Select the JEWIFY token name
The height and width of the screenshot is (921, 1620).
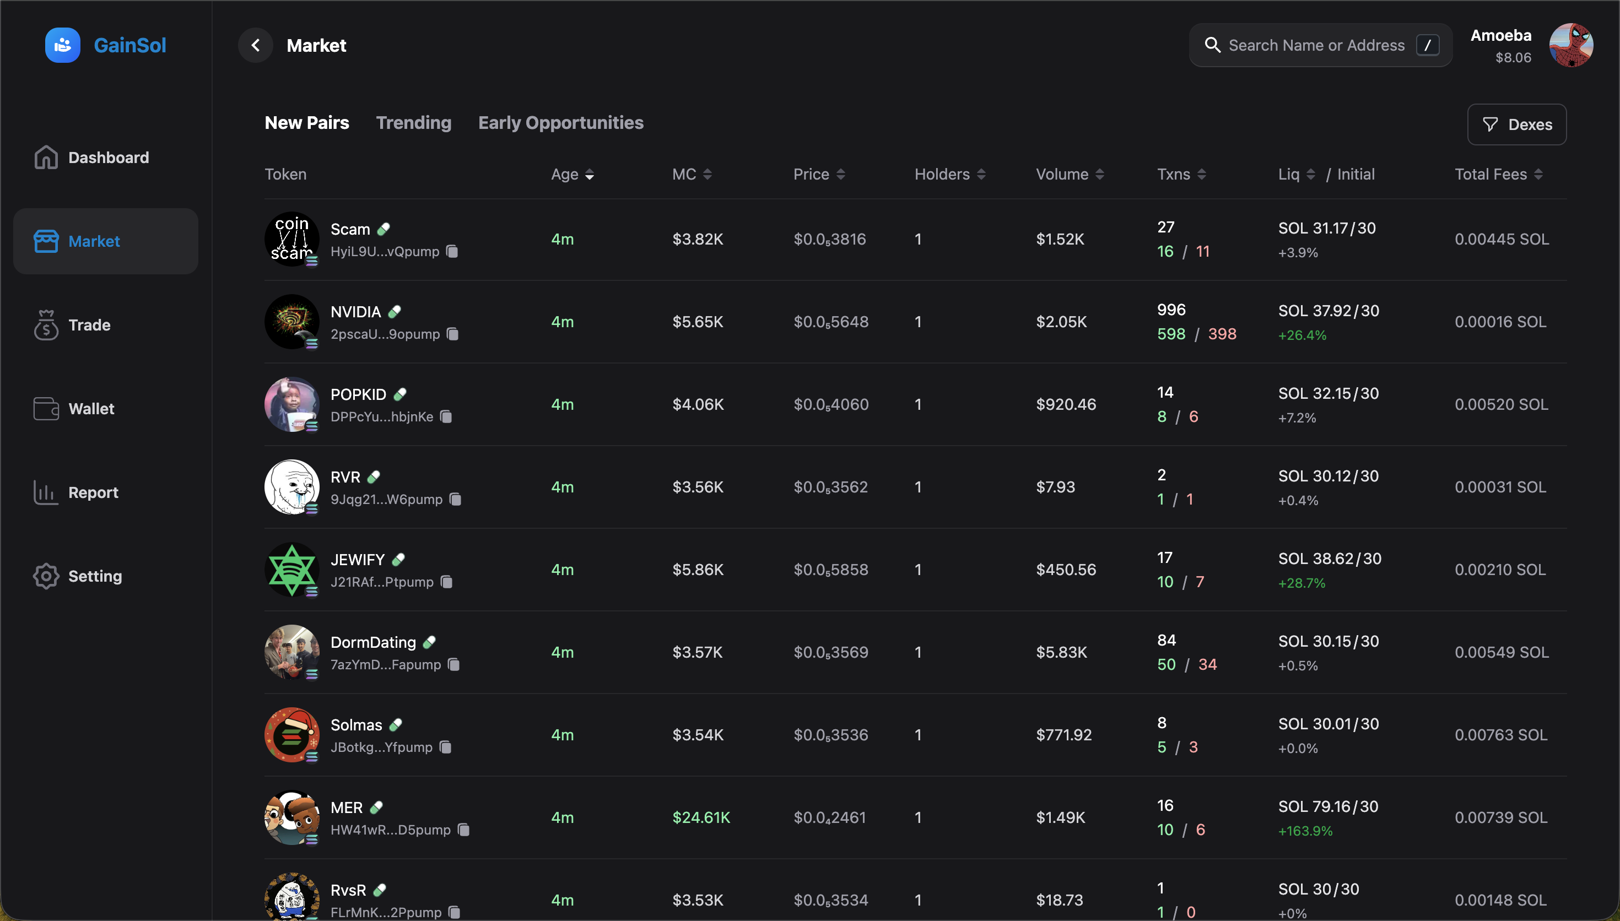(358, 559)
